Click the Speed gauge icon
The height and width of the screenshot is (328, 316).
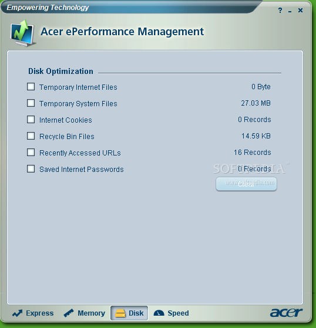[159, 313]
